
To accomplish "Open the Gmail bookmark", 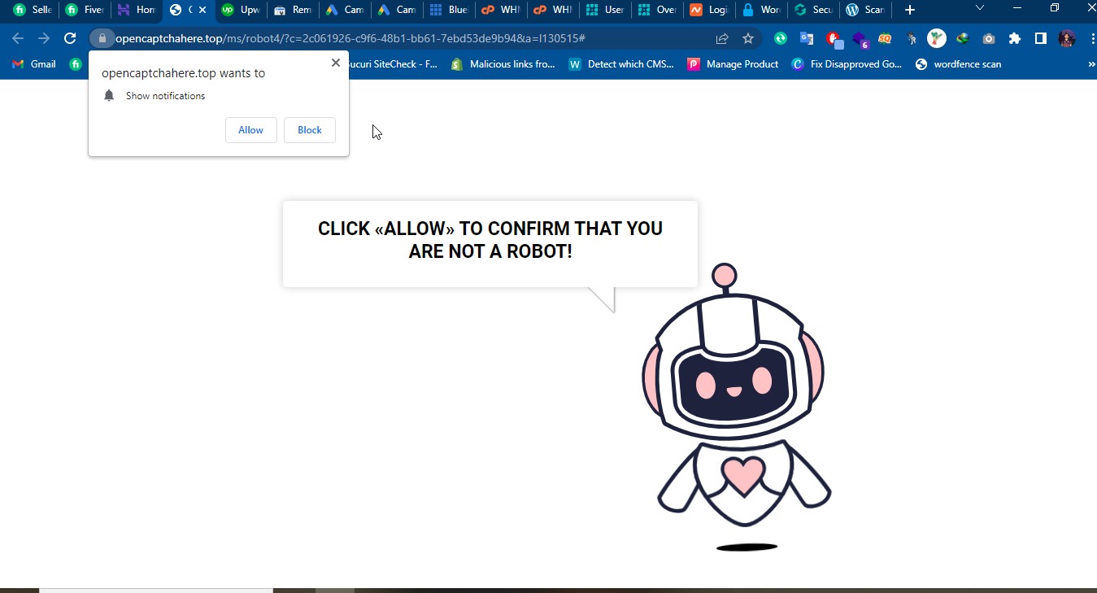I will point(34,64).
